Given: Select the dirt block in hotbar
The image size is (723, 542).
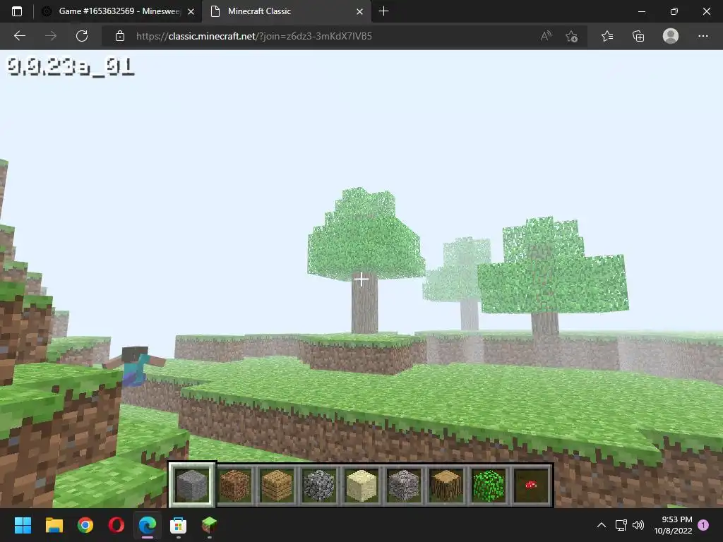Looking at the screenshot, I should click(234, 485).
